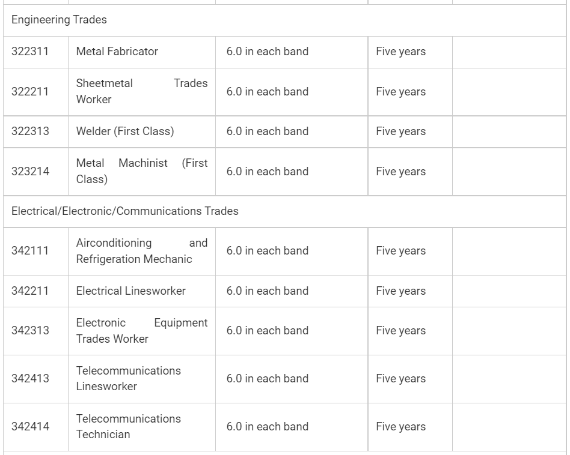Select occupation code 323214
Viewport: 570px width, 455px height.
30,171
